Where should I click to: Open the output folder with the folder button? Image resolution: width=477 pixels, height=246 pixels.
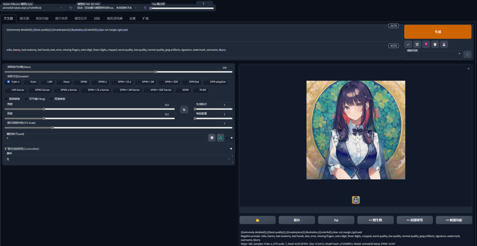pyautogui.click(x=257, y=220)
